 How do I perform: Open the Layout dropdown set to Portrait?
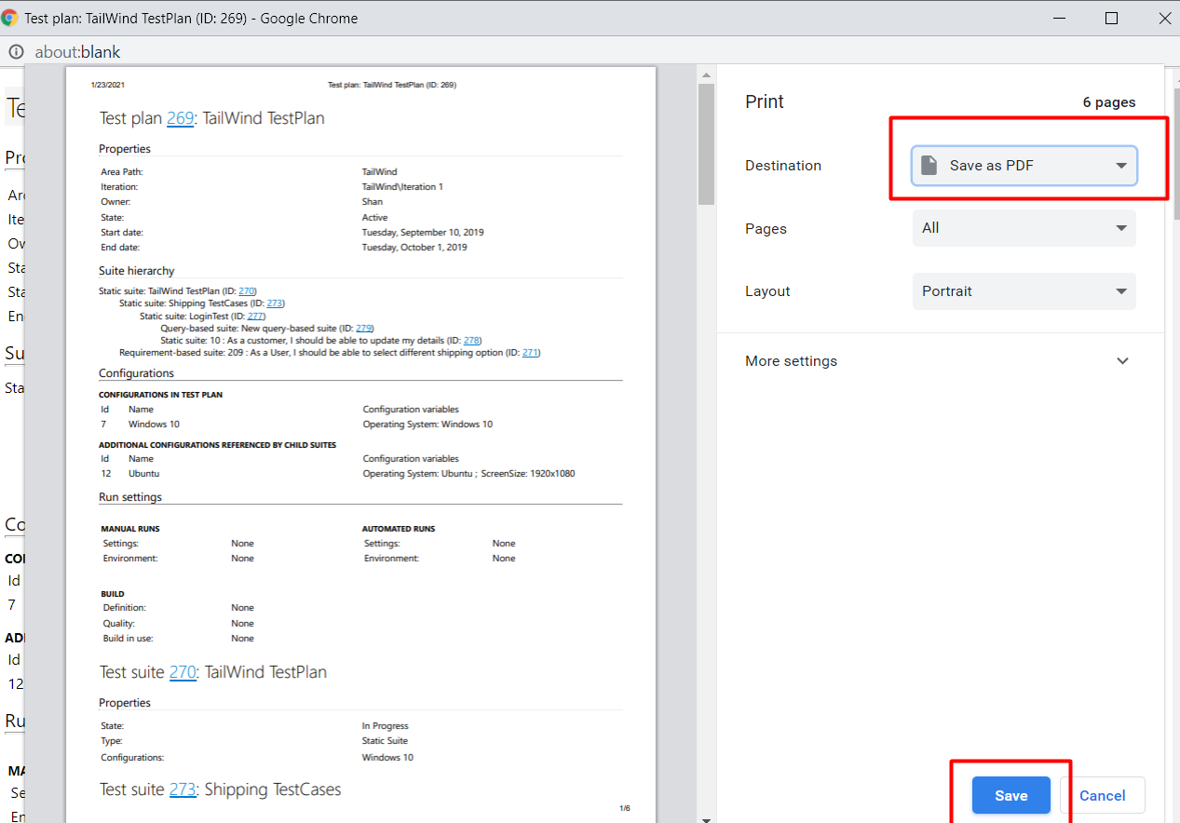point(1024,291)
